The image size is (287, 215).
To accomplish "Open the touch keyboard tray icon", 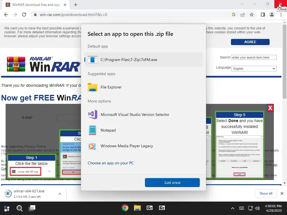I will coord(241,208).
